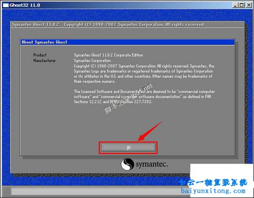Click the Licensed Software and Documentation paragraph
This screenshot has height=198, width=254.
tap(144, 96)
